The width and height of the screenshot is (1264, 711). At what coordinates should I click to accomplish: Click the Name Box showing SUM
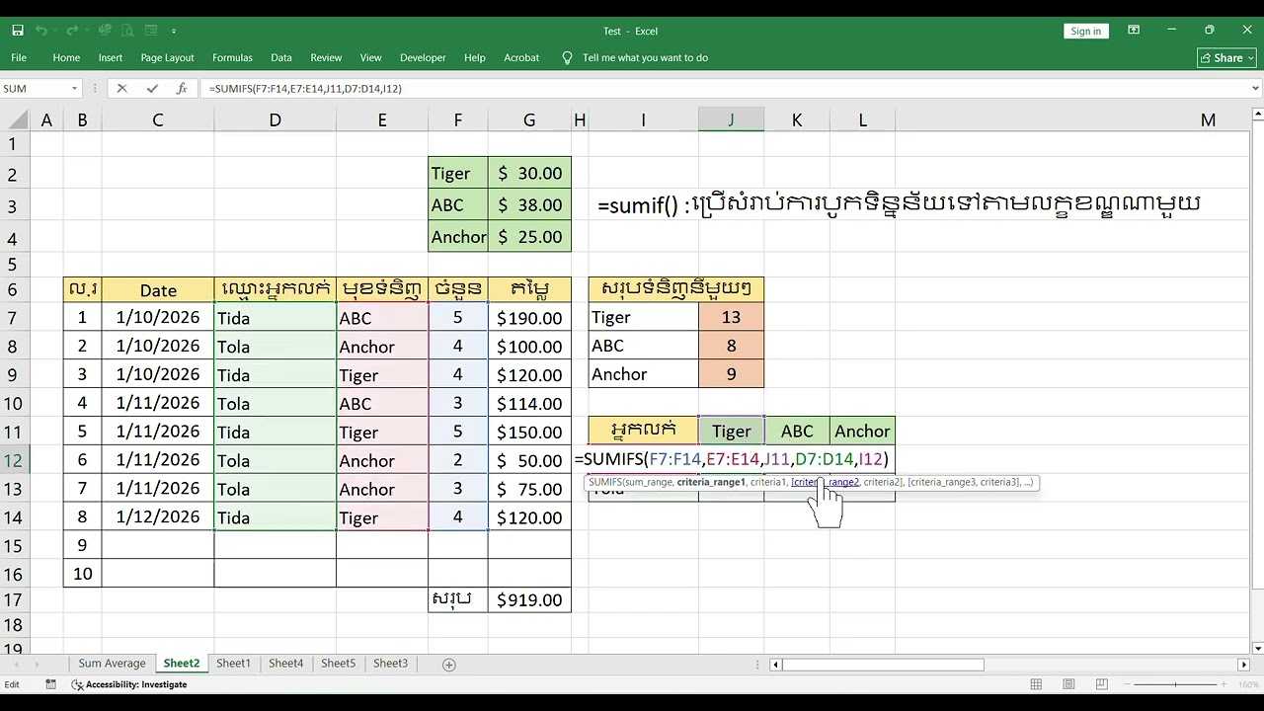(x=35, y=88)
